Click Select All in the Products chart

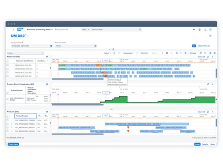coord(201,112)
